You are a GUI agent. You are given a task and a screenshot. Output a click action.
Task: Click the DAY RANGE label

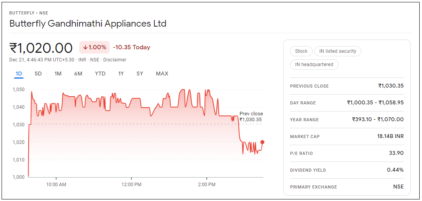pos(303,103)
